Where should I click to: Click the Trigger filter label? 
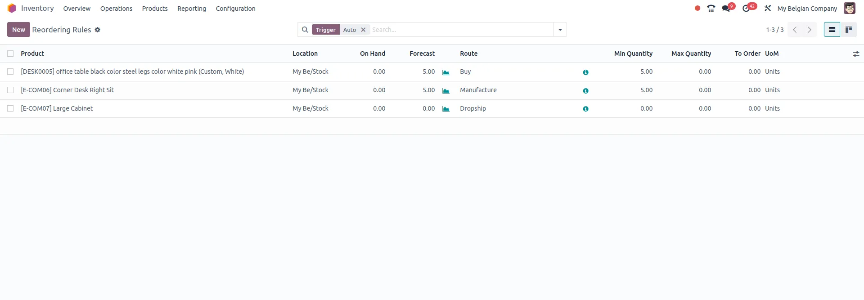[325, 30]
